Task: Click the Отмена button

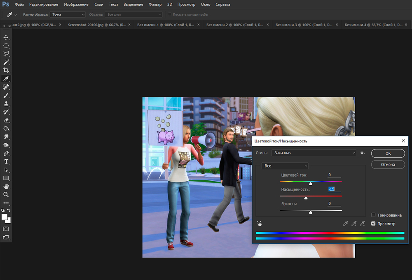Action: coord(388,165)
